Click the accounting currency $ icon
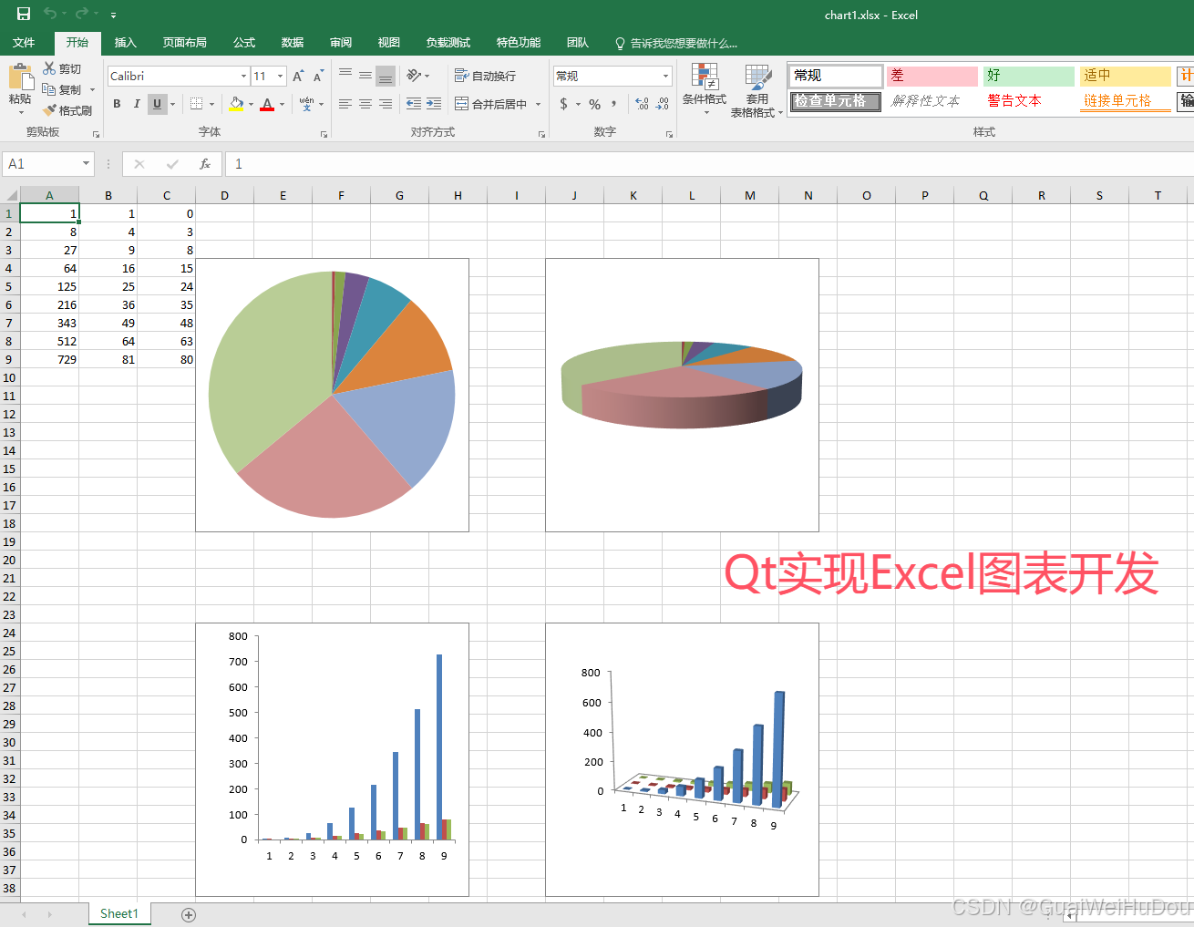Screen dimensions: 1194x927 click(564, 104)
